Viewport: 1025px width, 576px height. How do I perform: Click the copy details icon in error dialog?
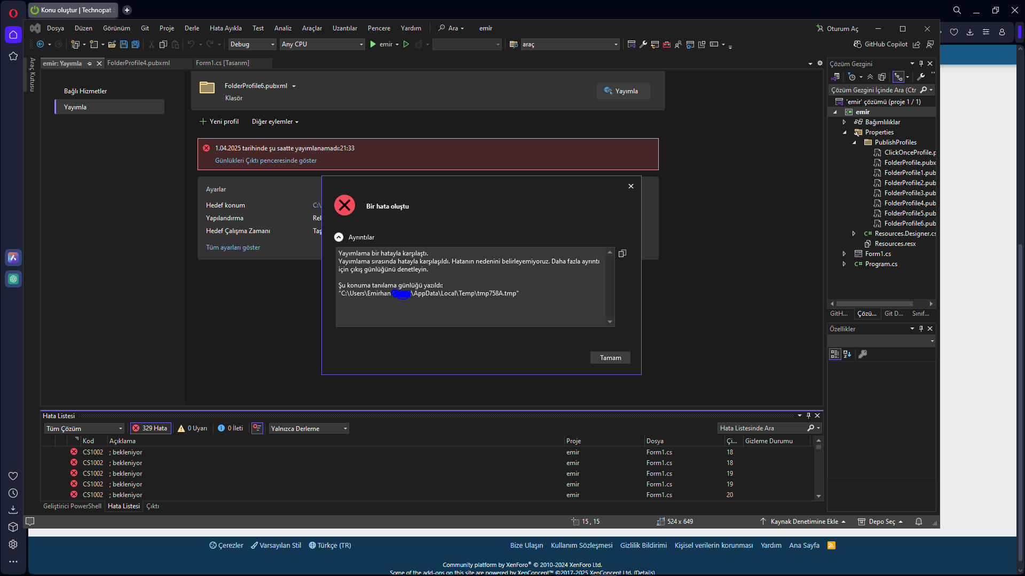point(622,253)
